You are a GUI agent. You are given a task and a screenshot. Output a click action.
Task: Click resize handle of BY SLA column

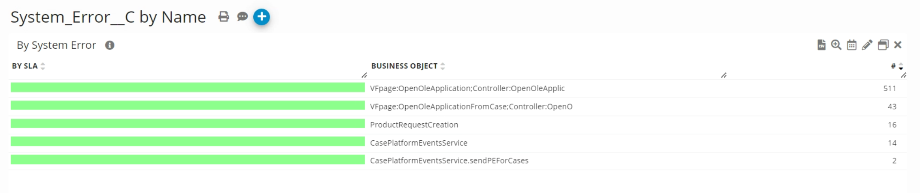pos(364,75)
